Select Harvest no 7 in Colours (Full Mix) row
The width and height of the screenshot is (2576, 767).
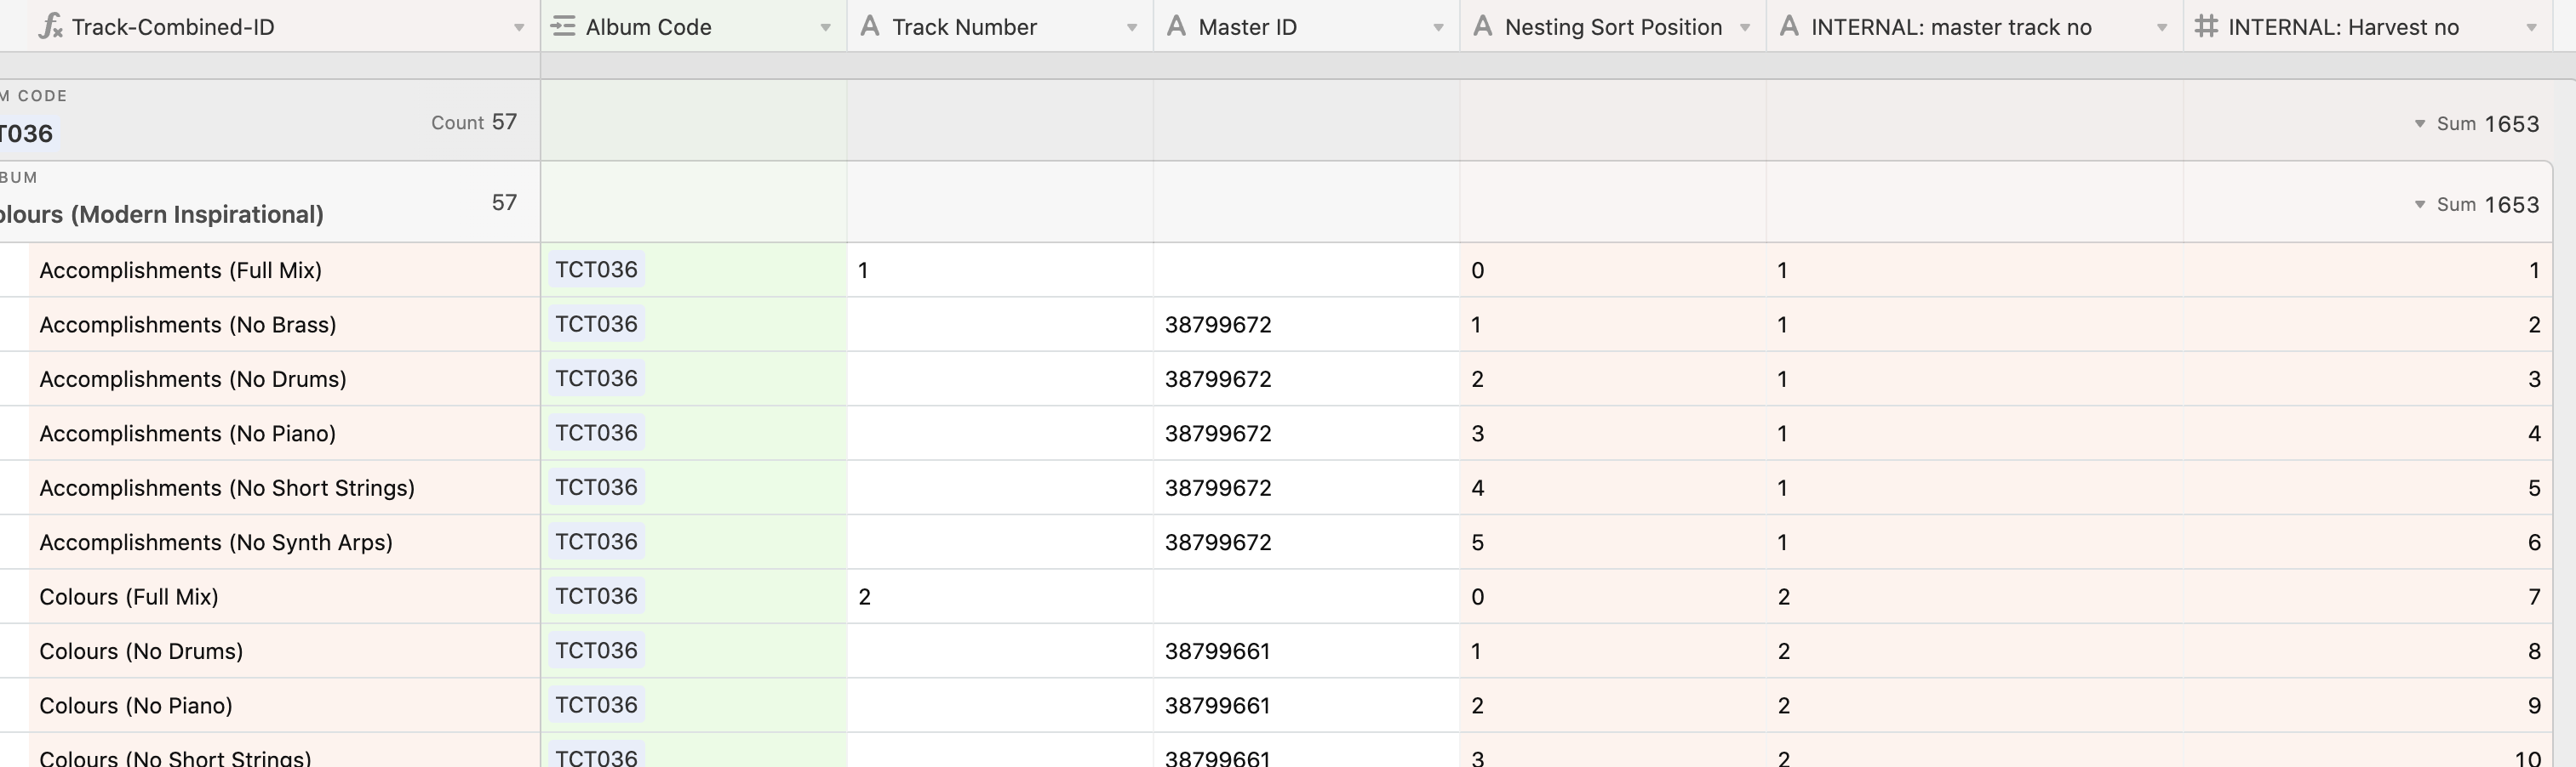(2368, 596)
